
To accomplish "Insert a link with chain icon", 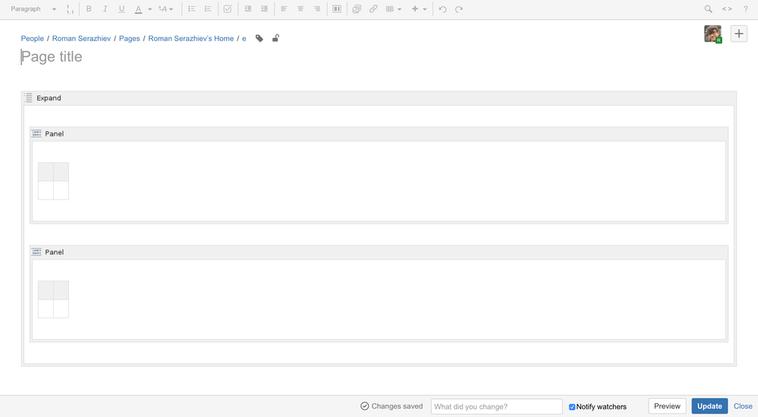I will [x=373, y=9].
